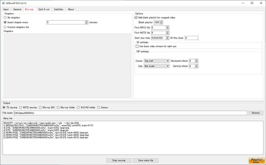Select the Demux output option

tap(99, 108)
